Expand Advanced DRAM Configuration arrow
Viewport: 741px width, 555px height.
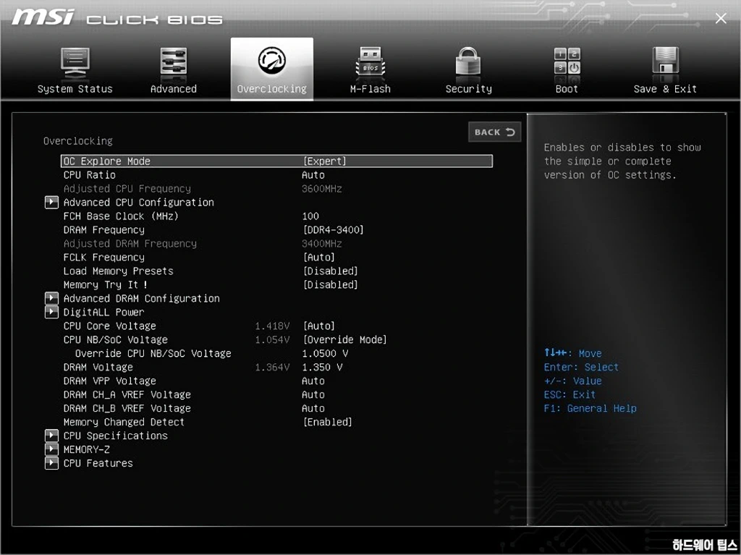pos(51,298)
